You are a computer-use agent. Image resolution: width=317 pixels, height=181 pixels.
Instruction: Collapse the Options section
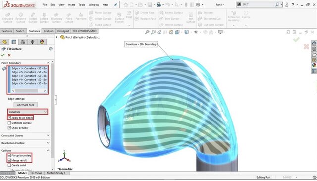point(48,150)
